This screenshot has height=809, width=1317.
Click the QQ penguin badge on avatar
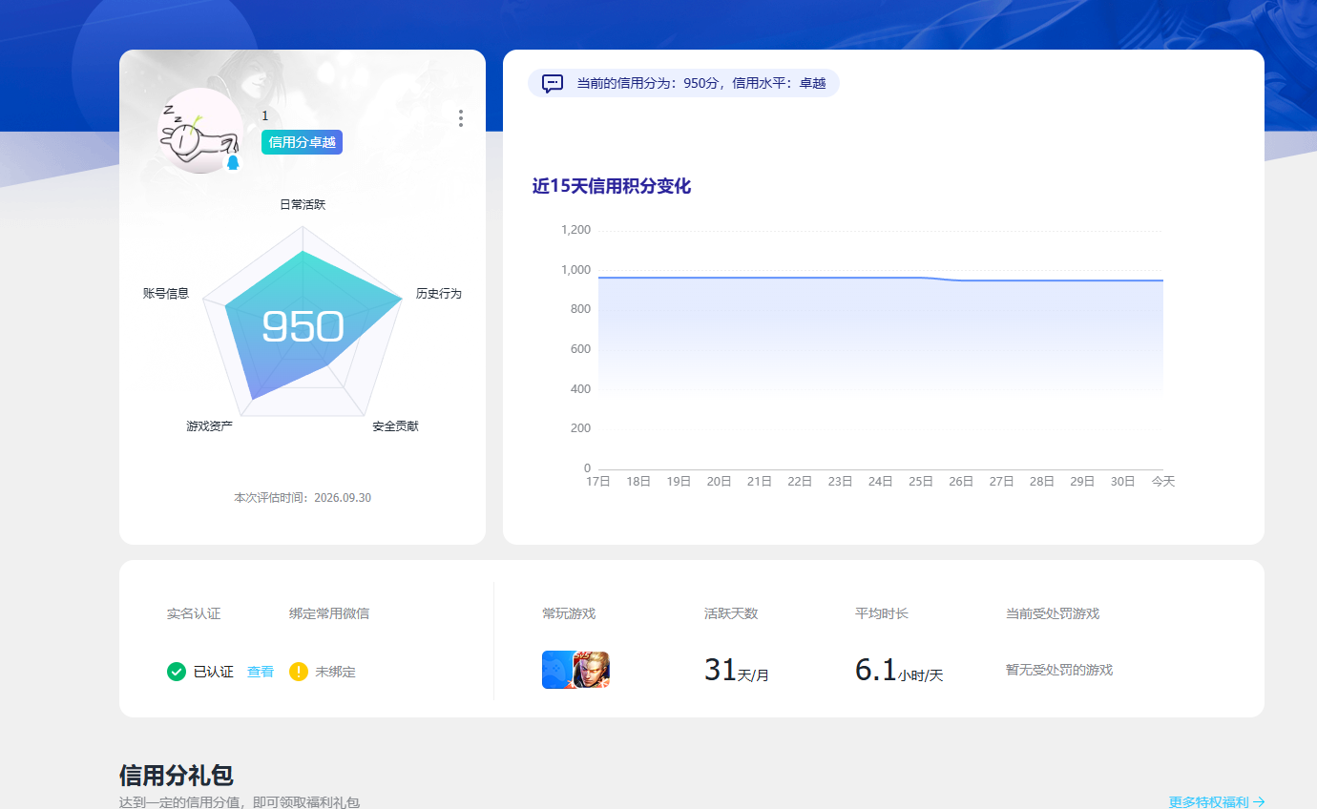click(233, 162)
